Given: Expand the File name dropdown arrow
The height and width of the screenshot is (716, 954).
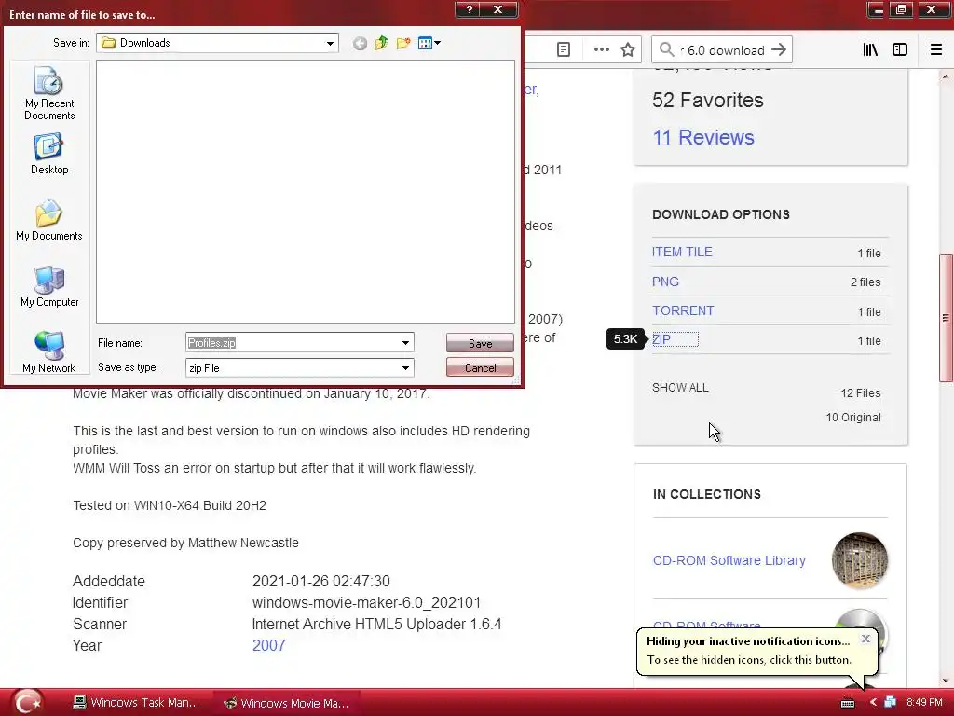Looking at the screenshot, I should click(x=405, y=343).
